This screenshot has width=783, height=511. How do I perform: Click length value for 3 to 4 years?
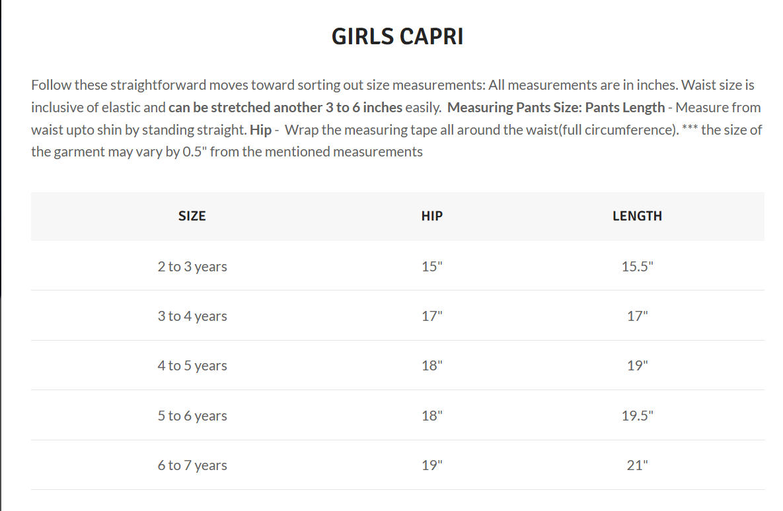point(637,316)
